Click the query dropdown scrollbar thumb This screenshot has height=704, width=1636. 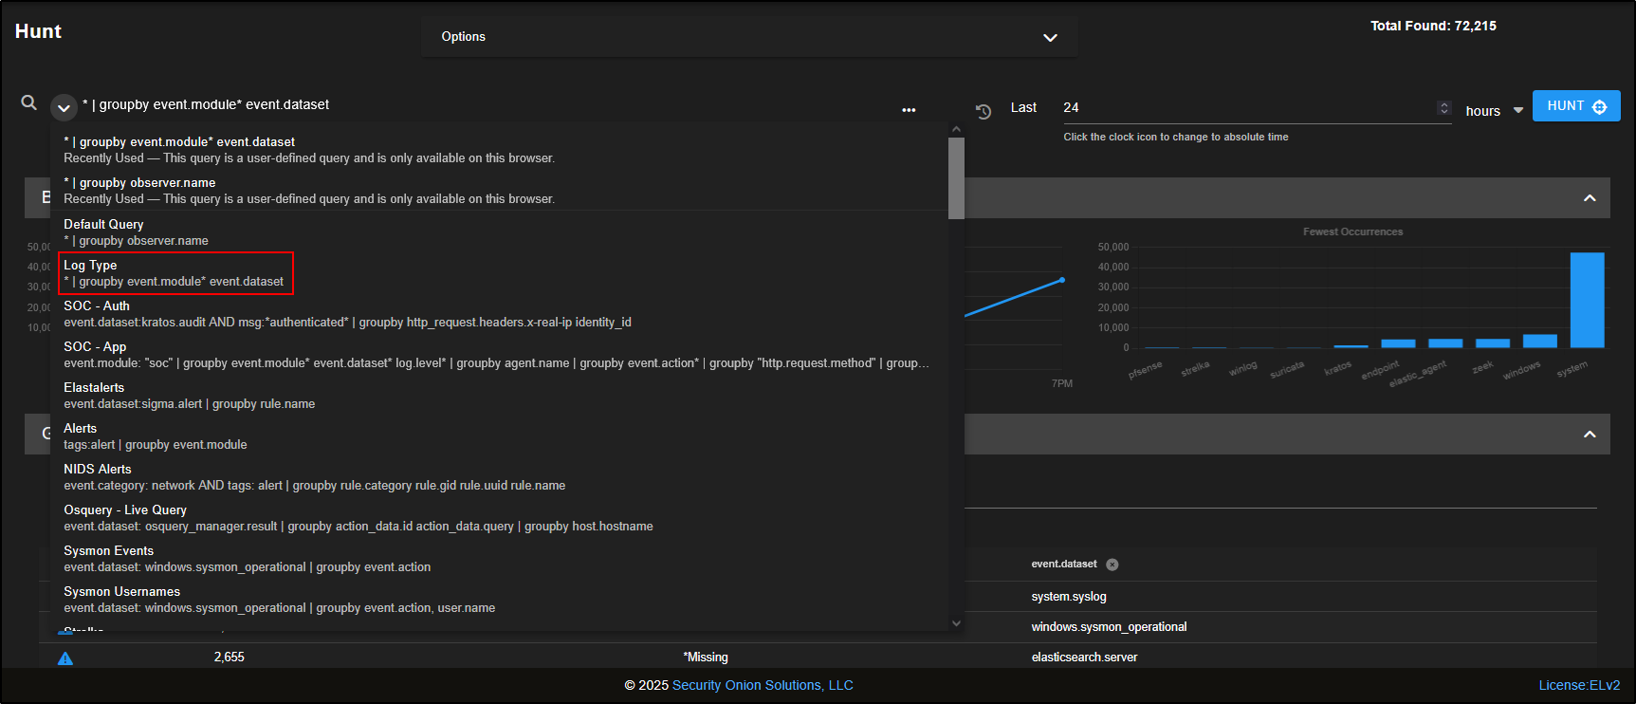click(x=956, y=178)
